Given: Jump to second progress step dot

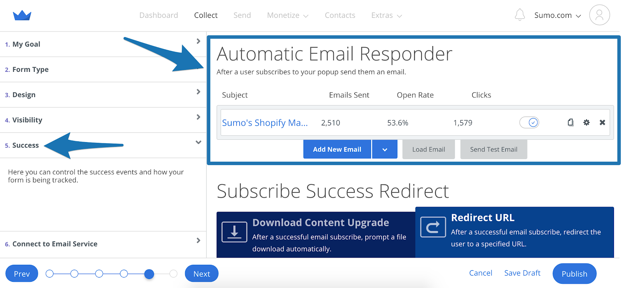Looking at the screenshot, I should (75, 274).
